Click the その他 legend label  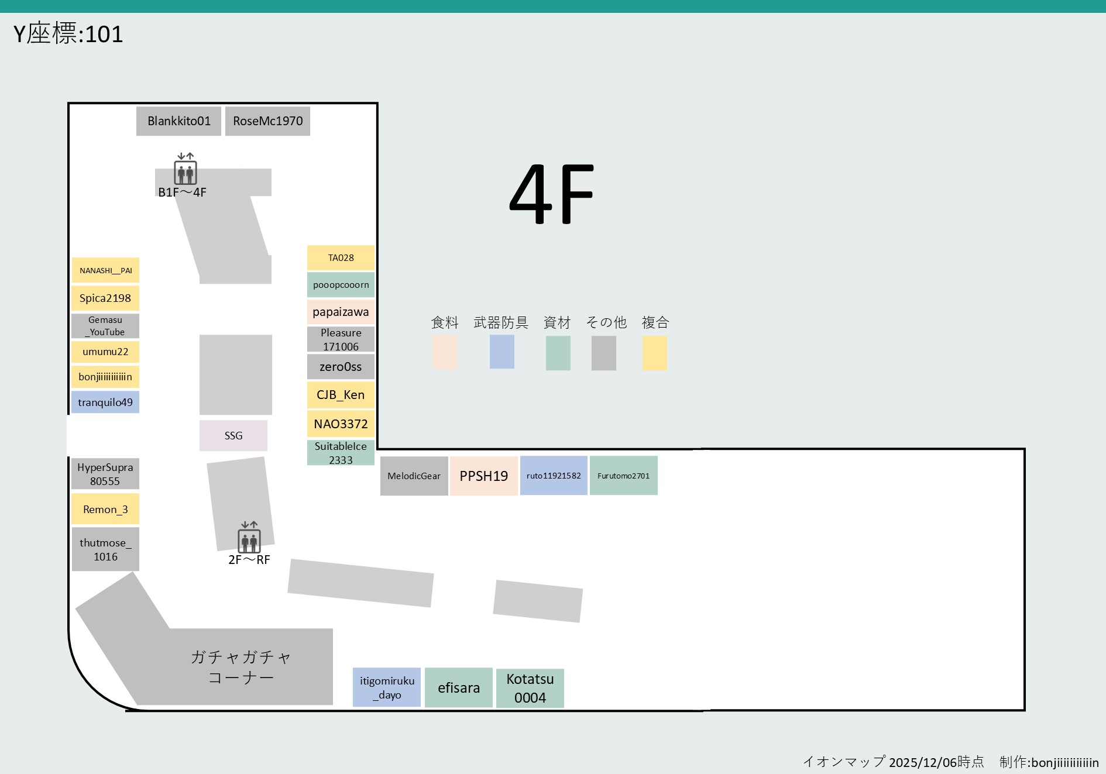point(606,322)
